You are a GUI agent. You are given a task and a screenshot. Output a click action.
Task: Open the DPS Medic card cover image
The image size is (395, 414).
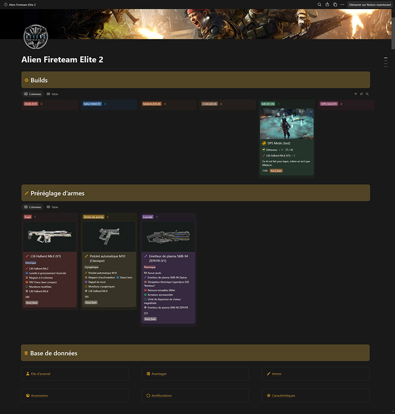coord(287,124)
